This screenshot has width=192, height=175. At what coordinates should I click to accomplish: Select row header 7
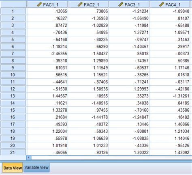(13, 54)
